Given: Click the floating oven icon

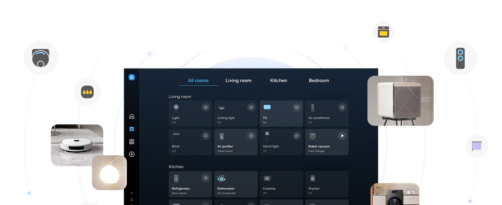Looking at the screenshot, I should pos(383,32).
